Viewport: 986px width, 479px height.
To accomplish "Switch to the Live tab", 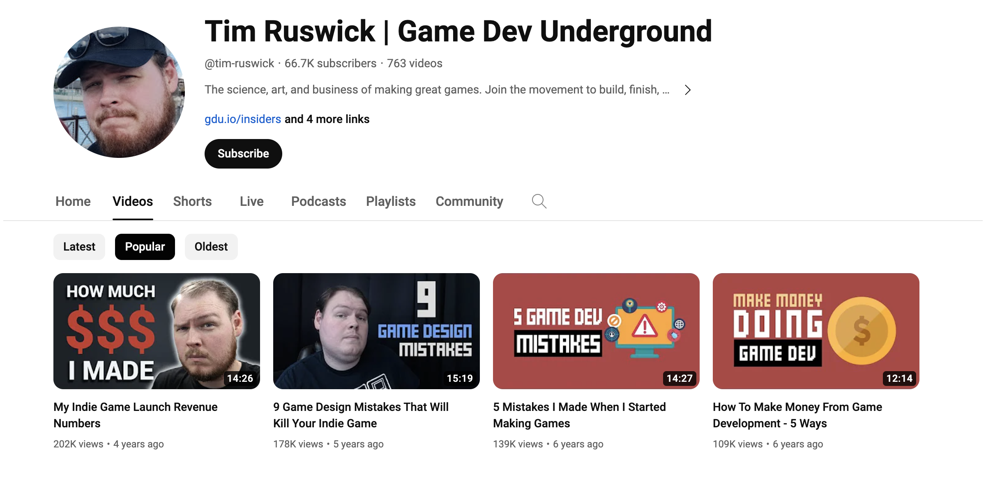I will pos(251,201).
